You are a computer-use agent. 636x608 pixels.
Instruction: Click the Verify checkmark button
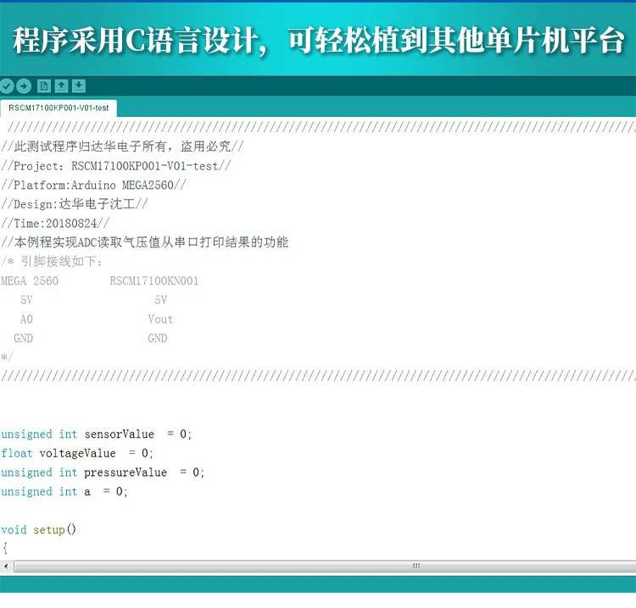point(7,86)
